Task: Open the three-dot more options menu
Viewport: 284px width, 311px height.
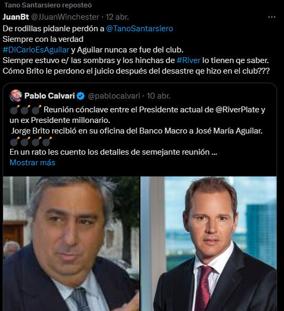Action: (271, 17)
